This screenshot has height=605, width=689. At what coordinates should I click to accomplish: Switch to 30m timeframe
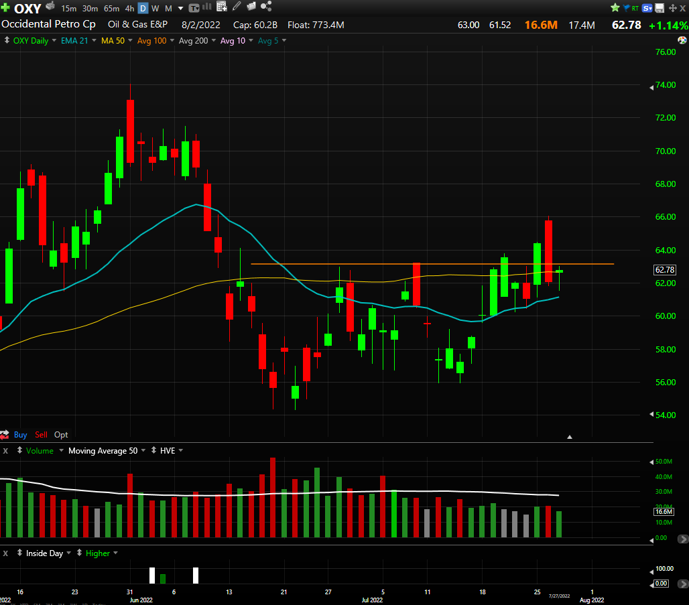pos(90,8)
